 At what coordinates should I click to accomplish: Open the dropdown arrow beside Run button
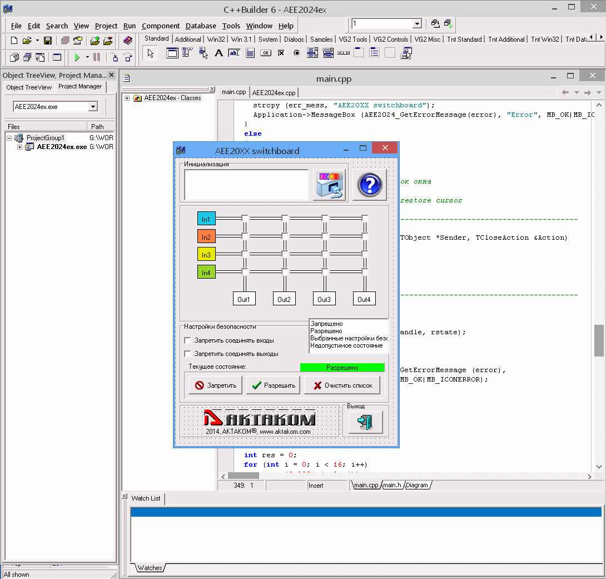[87, 58]
